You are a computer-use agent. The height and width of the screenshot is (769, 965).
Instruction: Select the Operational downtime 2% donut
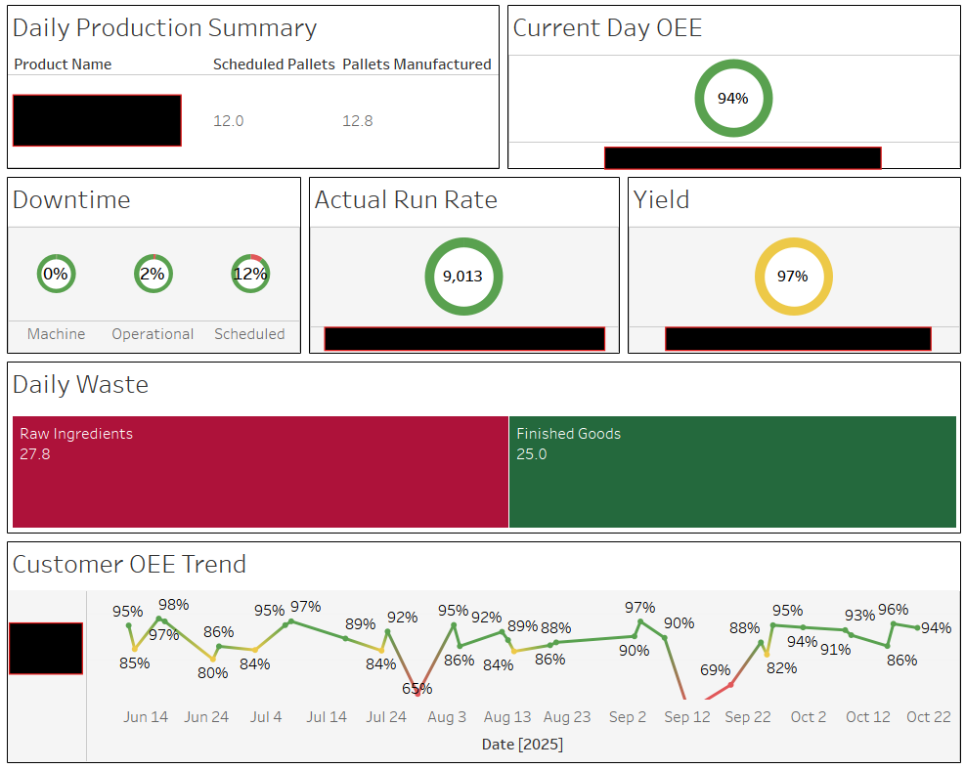(153, 275)
